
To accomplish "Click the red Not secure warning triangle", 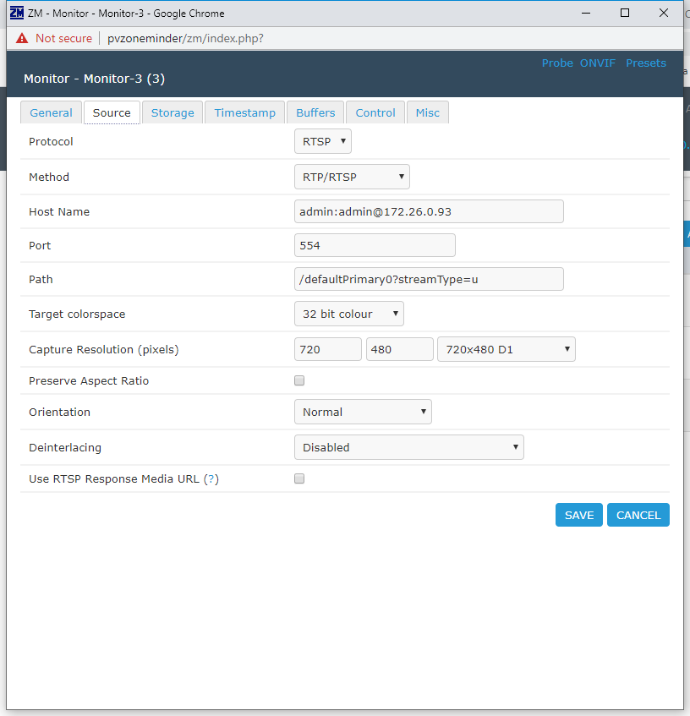I will 22,38.
